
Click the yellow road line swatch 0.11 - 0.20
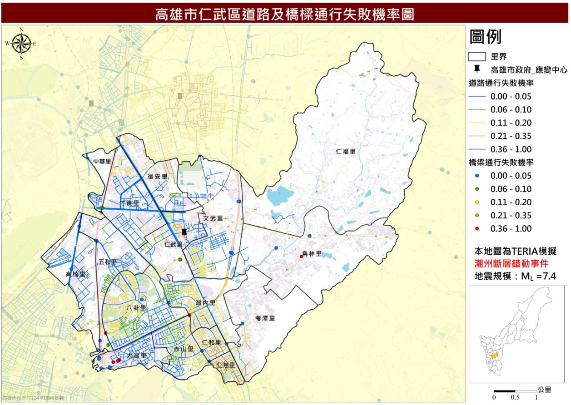477,123
